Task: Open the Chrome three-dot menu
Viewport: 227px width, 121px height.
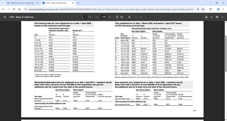Action: tap(223, 9)
